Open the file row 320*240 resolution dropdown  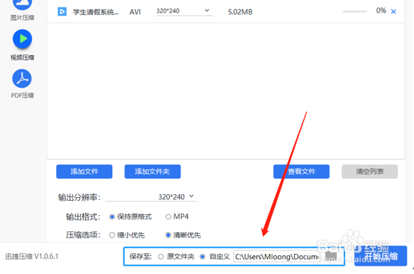click(184, 11)
